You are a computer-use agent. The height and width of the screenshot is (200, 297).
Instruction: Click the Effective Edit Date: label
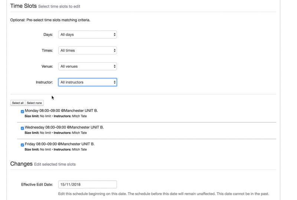click(x=37, y=184)
